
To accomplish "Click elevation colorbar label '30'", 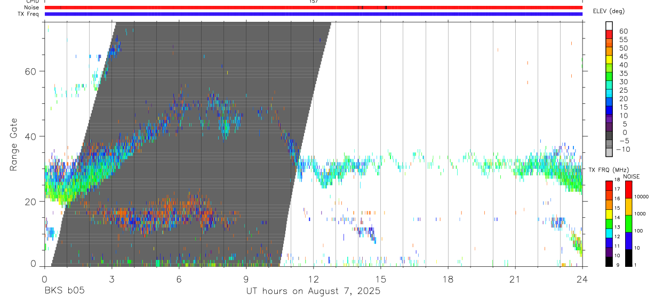I will coord(623,82).
